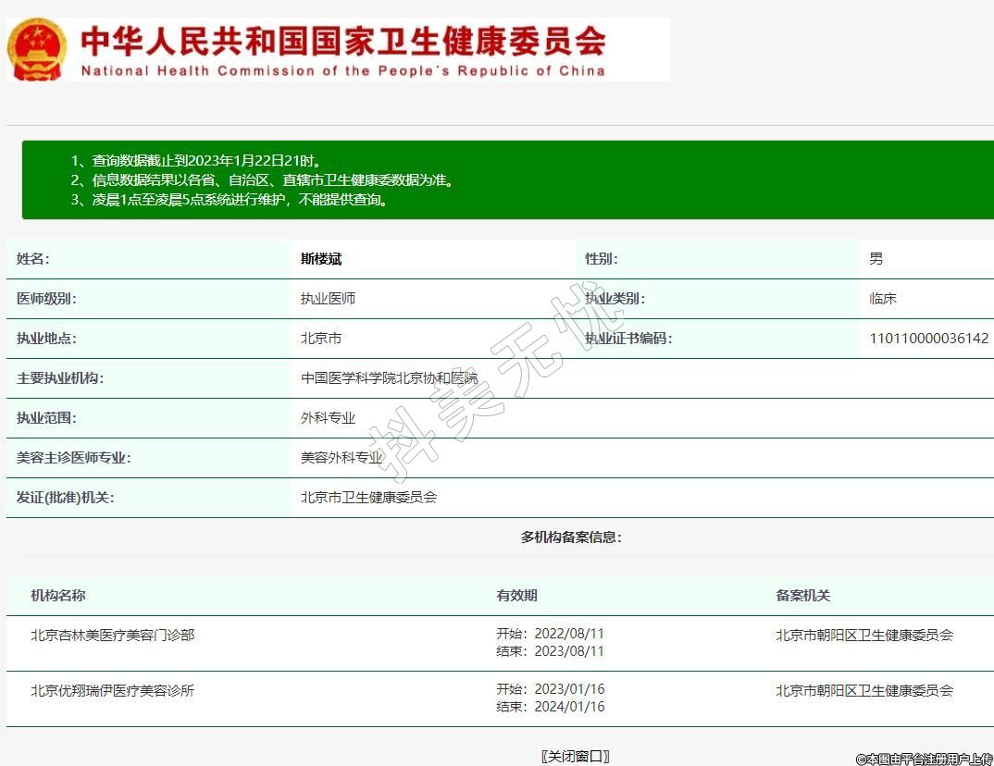Click the doctor name value beside 姓名
994x766 pixels.
[321, 259]
